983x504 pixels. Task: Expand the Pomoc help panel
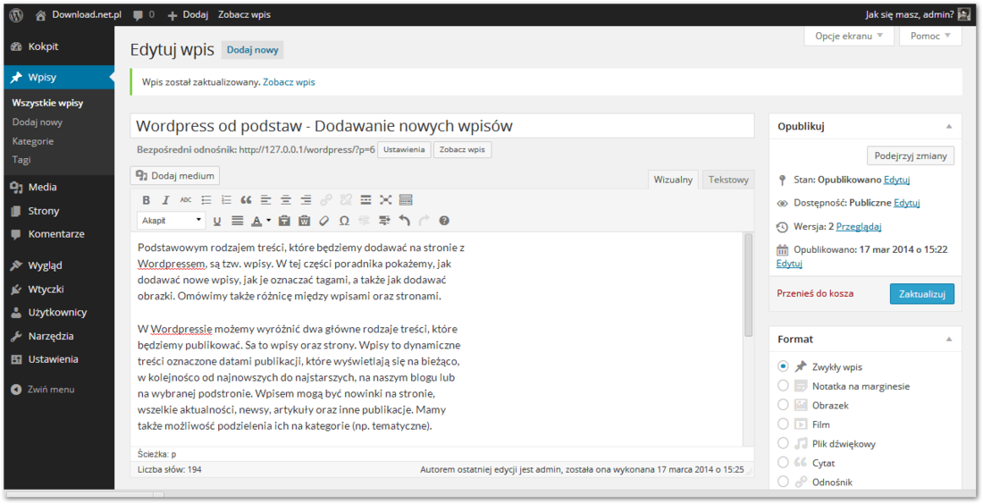click(930, 36)
